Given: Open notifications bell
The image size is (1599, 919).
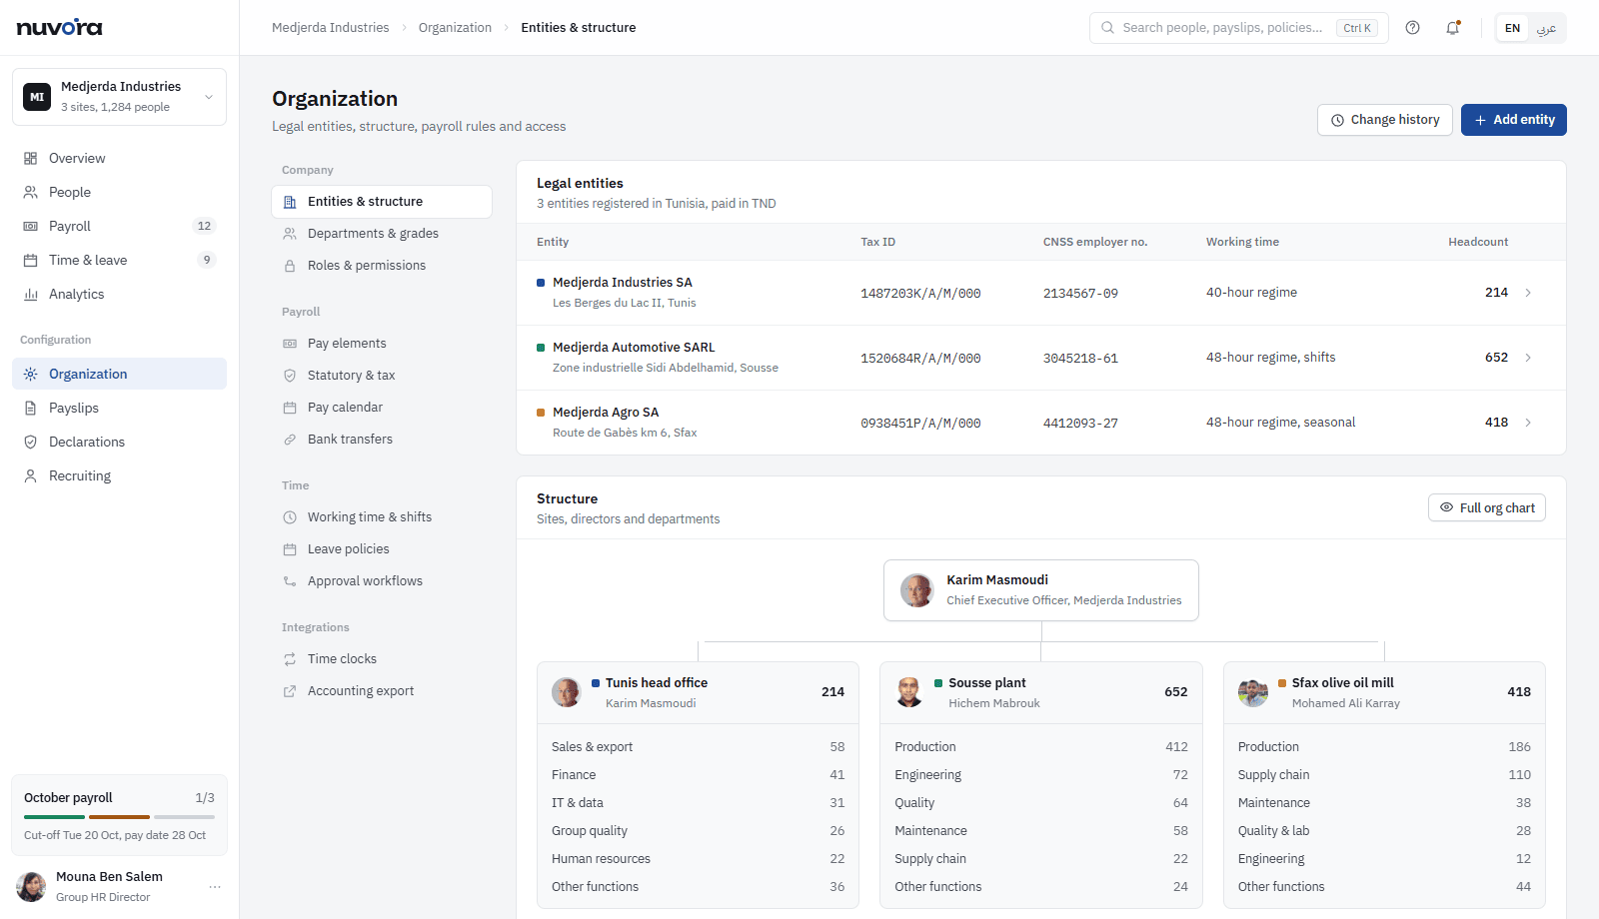Looking at the screenshot, I should click(x=1453, y=28).
